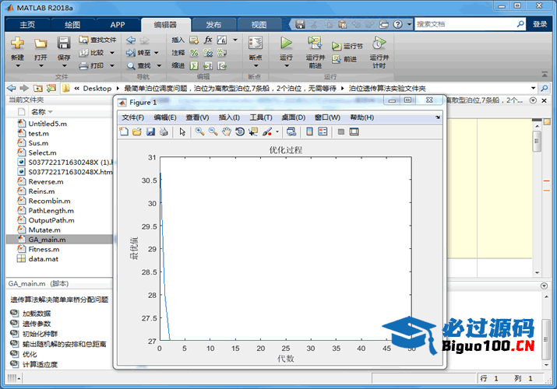Switch to the 绘图 (Plots) ribbon tab
Screen dimensions: 557x389
[x=72, y=24]
